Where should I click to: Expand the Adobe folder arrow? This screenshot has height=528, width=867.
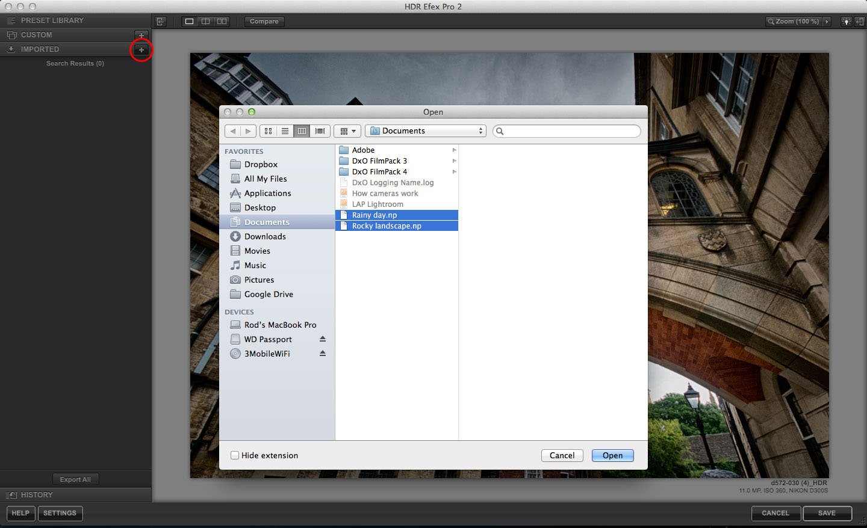454,150
